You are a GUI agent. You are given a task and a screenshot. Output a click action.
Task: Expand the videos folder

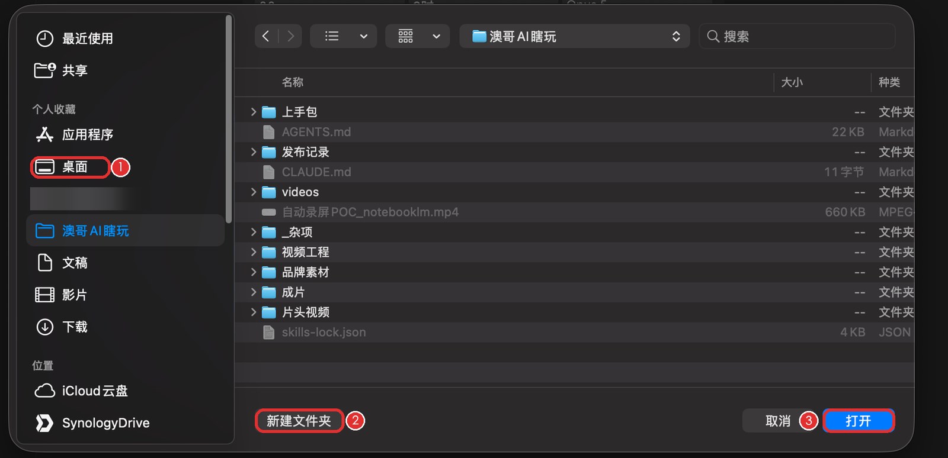(254, 192)
